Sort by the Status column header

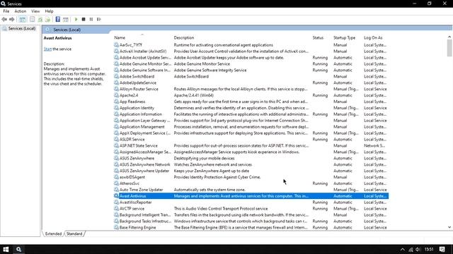[318, 37]
